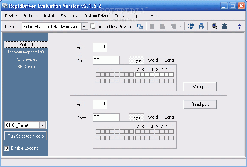Click the blue question mark help icon
This screenshot has height=167, width=247.
[240, 26]
